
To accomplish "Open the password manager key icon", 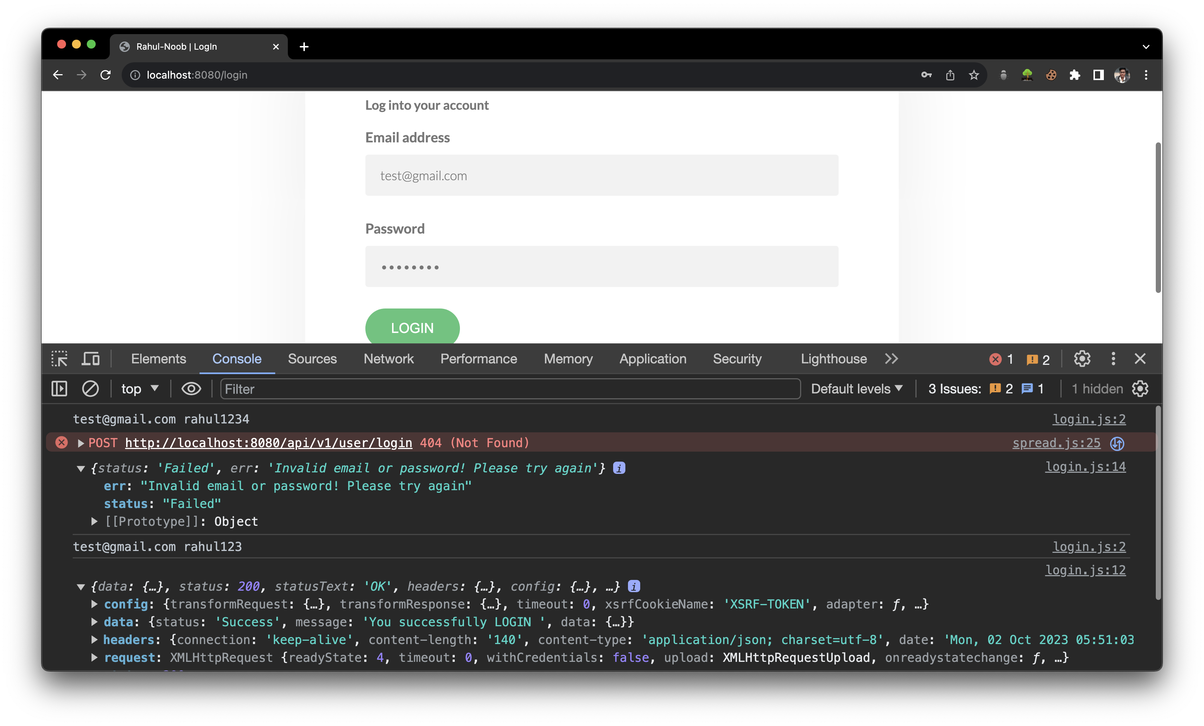I will 926,75.
